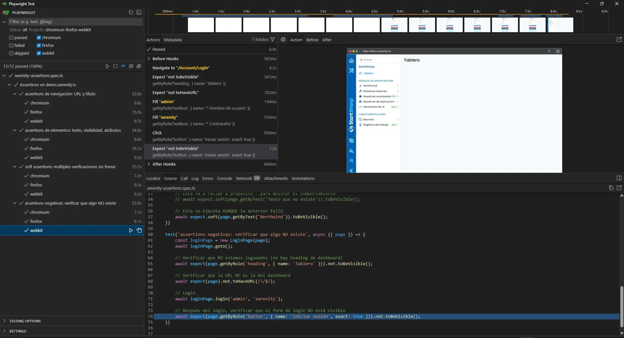Switch to the Network tab

click(x=244, y=178)
